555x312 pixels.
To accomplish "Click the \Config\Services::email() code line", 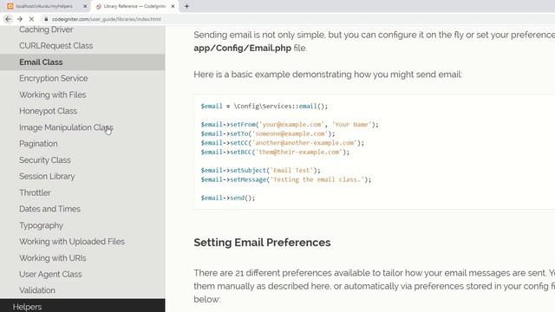I will tap(264, 106).
